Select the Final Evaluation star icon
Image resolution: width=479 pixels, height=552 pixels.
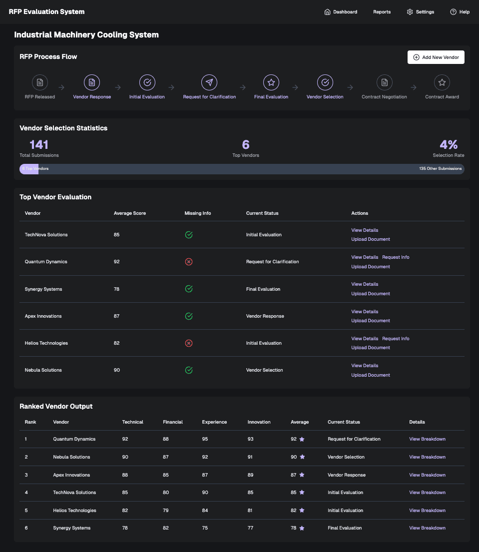(x=271, y=82)
